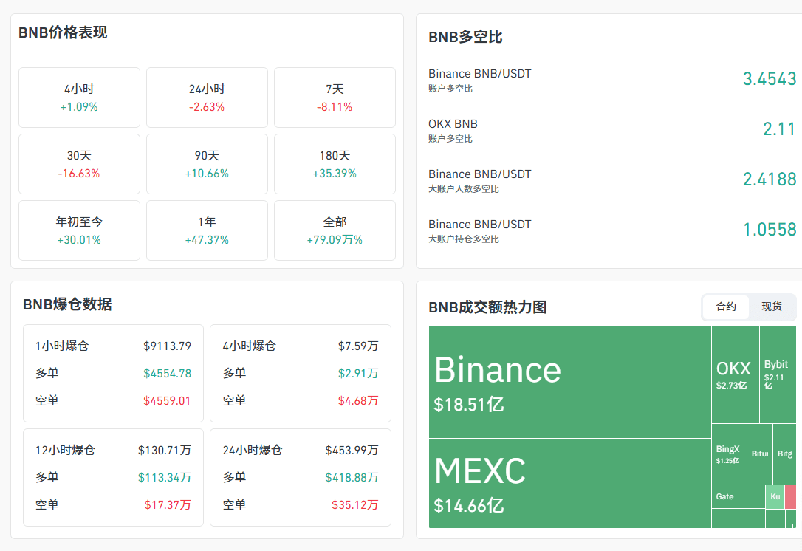The width and height of the screenshot is (802, 551).
Task: Select the Bybit heatmap block
Action: point(777,374)
